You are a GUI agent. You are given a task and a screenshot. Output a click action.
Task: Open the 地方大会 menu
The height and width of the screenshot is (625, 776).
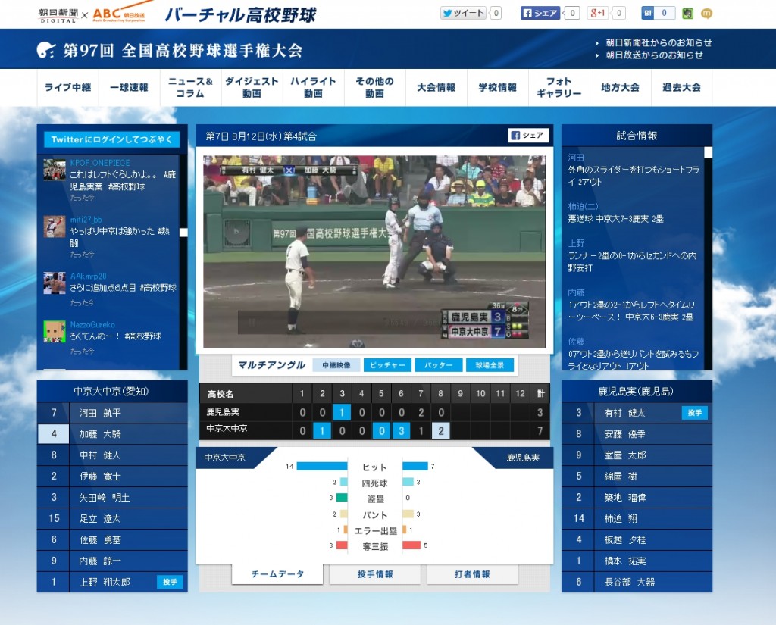click(620, 88)
